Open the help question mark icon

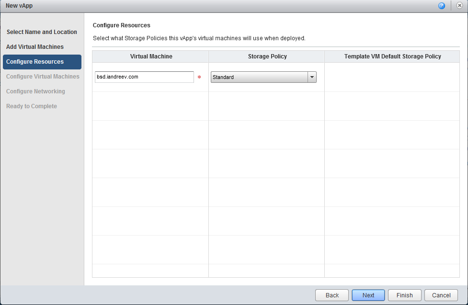tap(442, 6)
